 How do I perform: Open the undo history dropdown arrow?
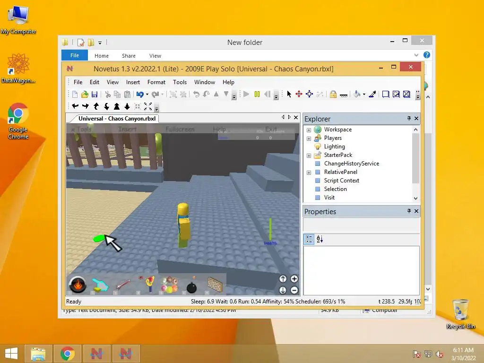coord(147,95)
